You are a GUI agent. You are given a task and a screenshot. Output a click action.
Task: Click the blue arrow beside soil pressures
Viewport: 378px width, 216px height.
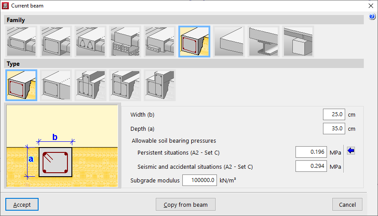click(351, 151)
